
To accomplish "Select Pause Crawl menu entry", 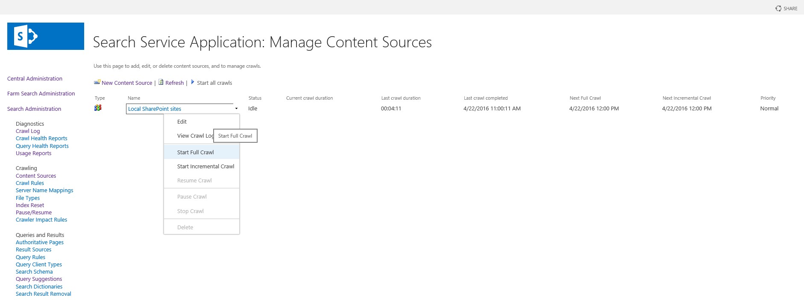I will tap(202, 197).
